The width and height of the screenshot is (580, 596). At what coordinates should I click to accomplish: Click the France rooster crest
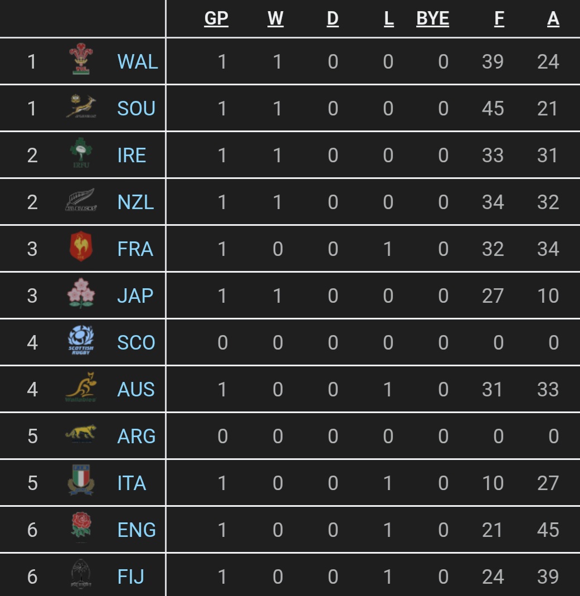pyautogui.click(x=81, y=246)
